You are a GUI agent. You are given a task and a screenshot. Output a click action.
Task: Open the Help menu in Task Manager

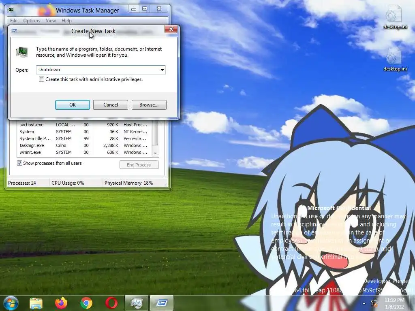(66, 21)
